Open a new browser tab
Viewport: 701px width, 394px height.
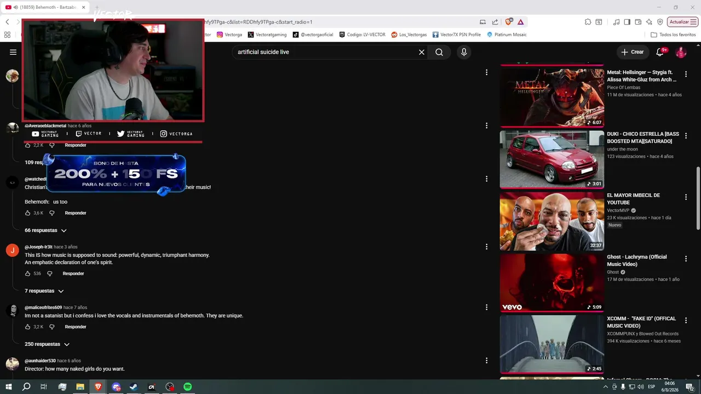tap(97, 7)
